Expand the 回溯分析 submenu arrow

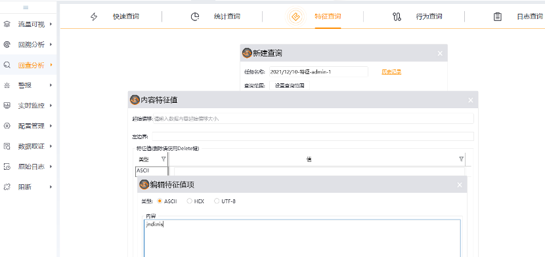51,45
